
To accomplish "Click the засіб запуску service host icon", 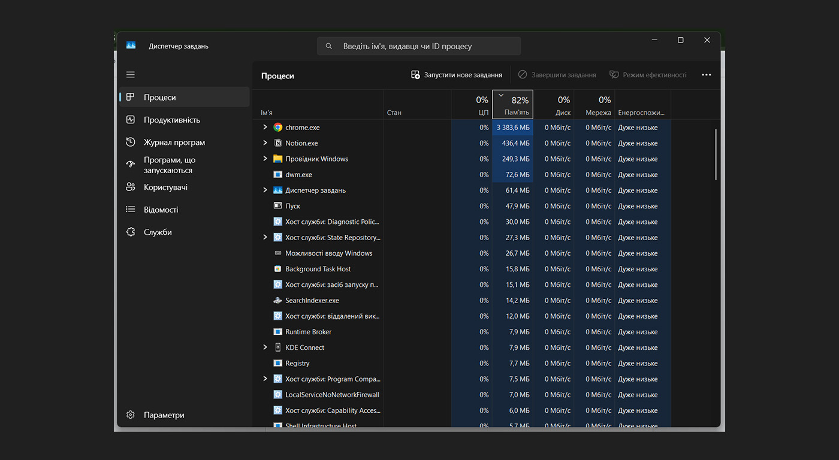I will click(x=277, y=285).
